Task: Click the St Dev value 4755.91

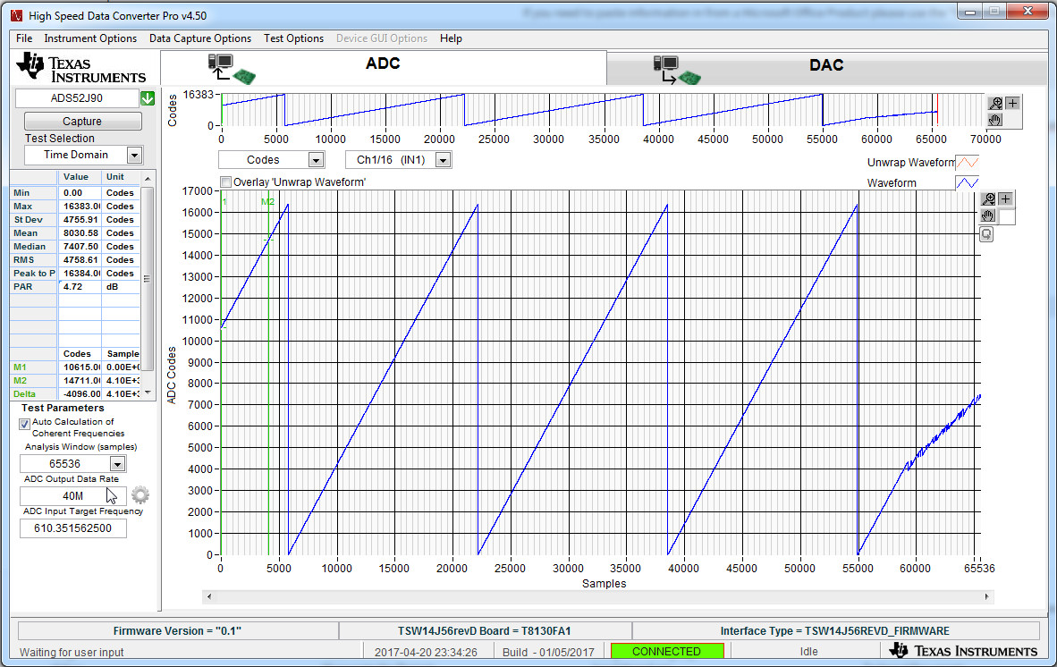Action: pyautogui.click(x=80, y=220)
